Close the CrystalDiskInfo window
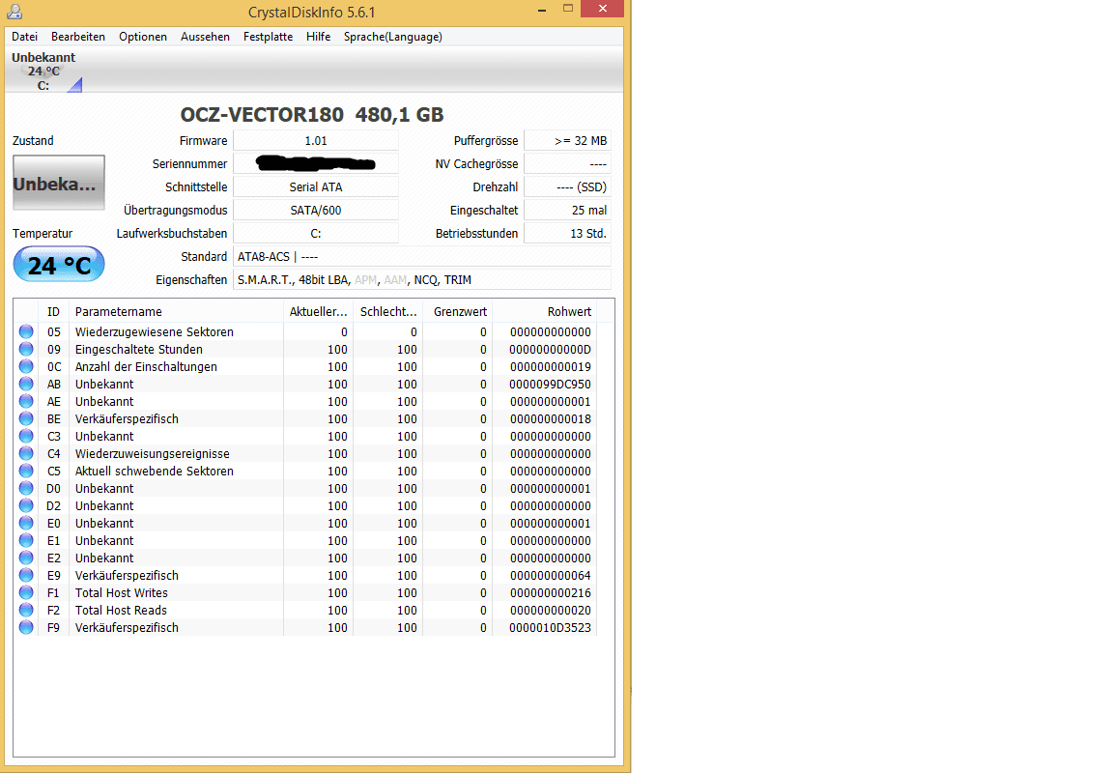The image size is (1113, 773). [x=602, y=9]
